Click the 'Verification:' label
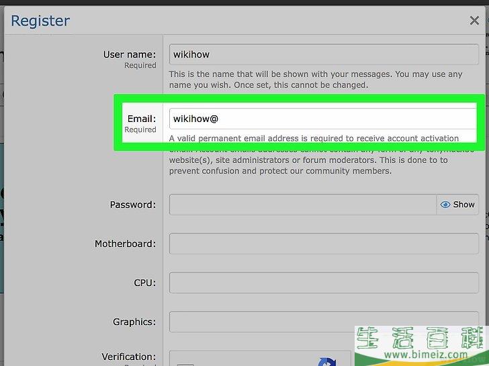The height and width of the screenshot is (366, 489). click(x=128, y=357)
